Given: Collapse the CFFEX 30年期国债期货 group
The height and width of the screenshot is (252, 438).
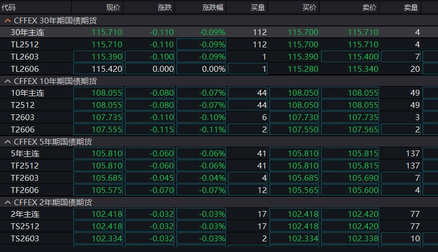Looking at the screenshot, I should (7, 20).
